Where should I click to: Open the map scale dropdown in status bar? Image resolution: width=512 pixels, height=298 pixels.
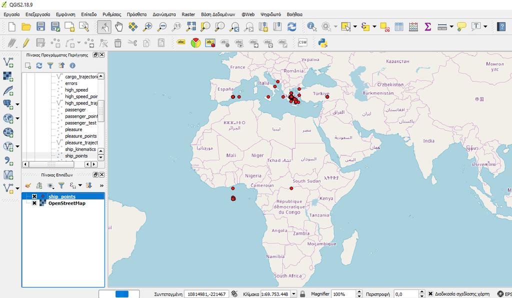293,294
